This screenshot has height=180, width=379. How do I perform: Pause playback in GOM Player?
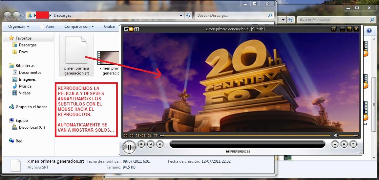click(129, 147)
